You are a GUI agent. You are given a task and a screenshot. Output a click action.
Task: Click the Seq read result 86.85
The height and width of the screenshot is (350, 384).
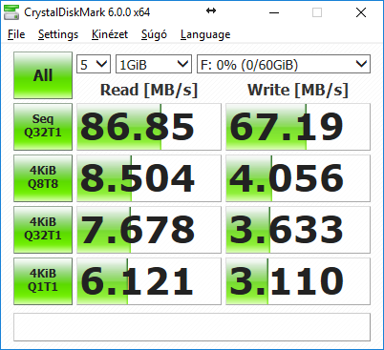(x=149, y=127)
